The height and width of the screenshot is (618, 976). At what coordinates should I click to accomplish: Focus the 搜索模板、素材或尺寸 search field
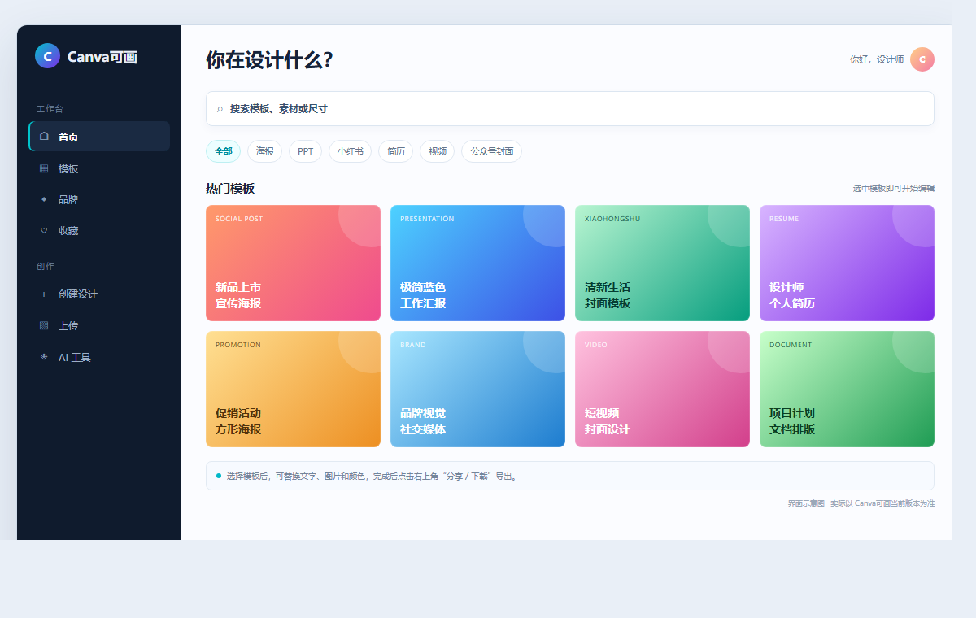569,108
